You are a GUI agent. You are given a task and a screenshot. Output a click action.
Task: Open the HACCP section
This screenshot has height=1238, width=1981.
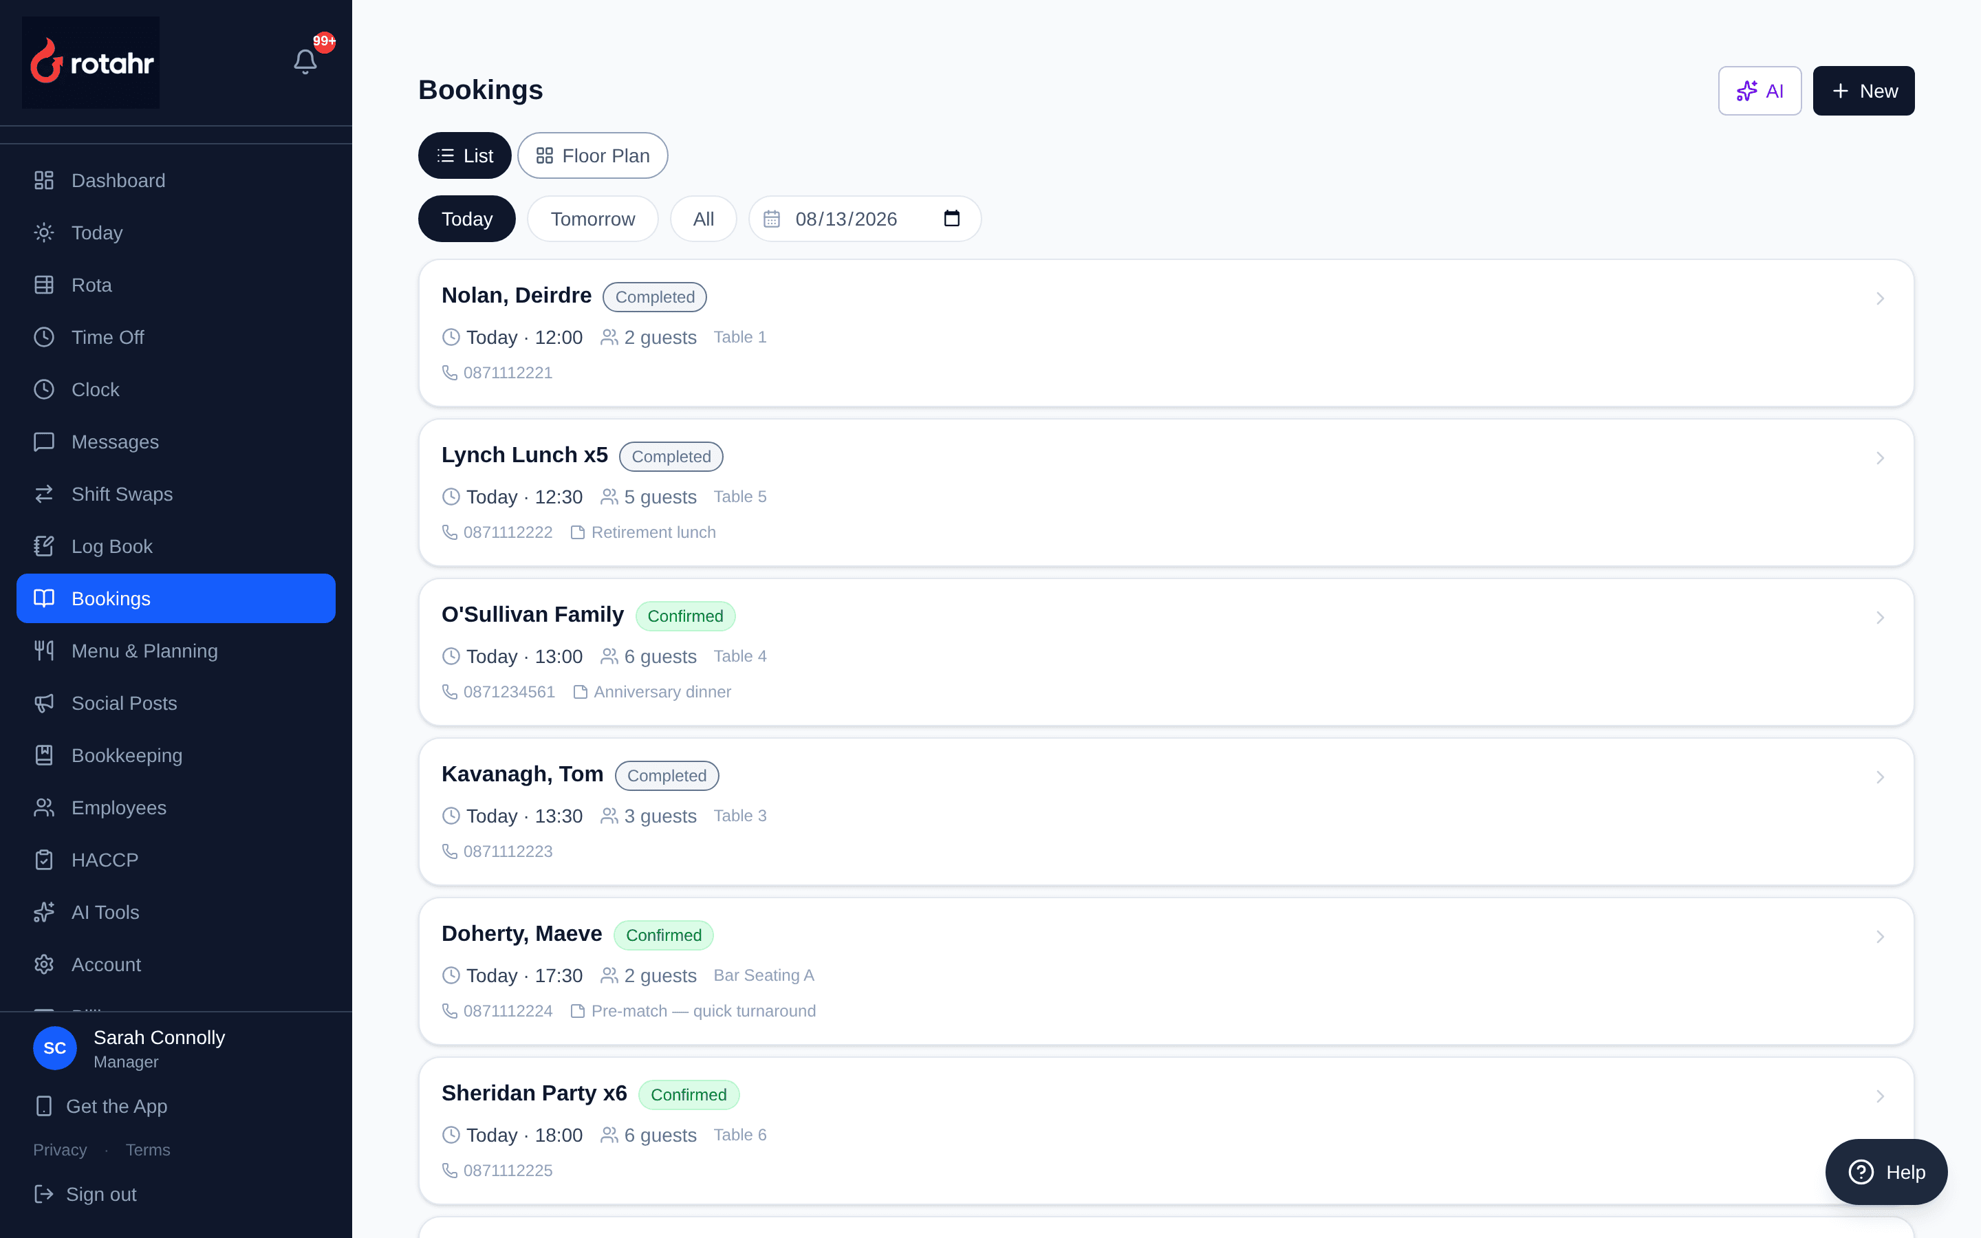176,860
